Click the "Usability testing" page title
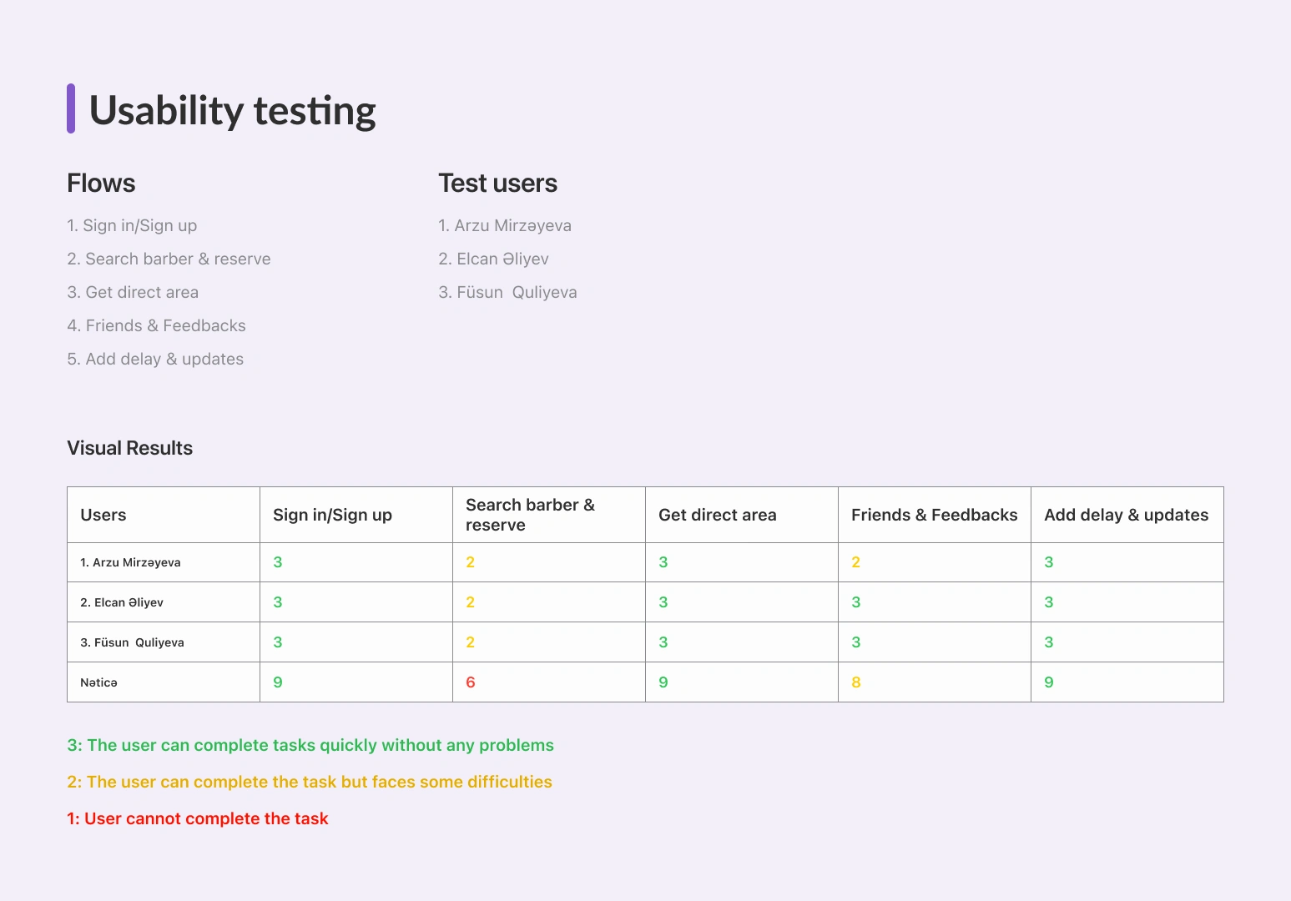 [x=232, y=111]
